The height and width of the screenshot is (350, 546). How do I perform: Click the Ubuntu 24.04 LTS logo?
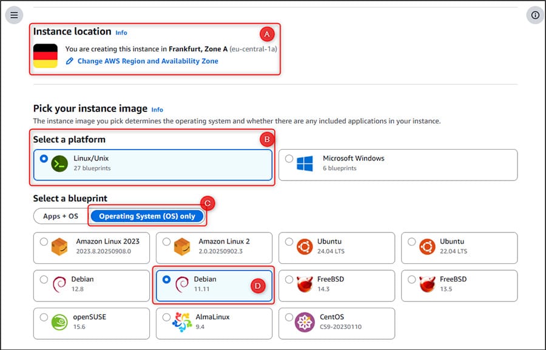pyautogui.click(x=305, y=246)
